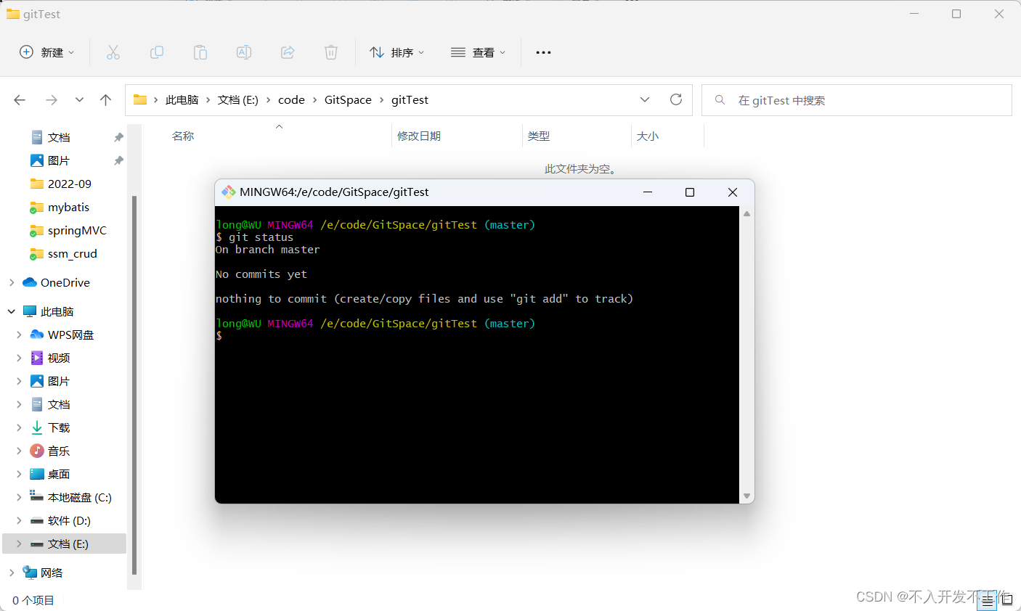The height and width of the screenshot is (611, 1021).
Task: Open the 查看 (View) dropdown
Action: [x=479, y=52]
